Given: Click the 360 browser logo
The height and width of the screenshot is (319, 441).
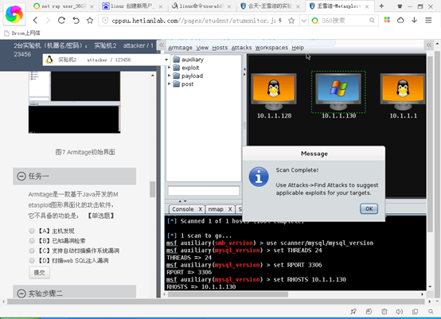Looking at the screenshot, I should [14, 14].
